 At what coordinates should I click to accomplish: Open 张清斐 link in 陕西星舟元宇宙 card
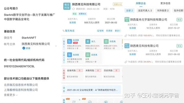coord(133,28)
